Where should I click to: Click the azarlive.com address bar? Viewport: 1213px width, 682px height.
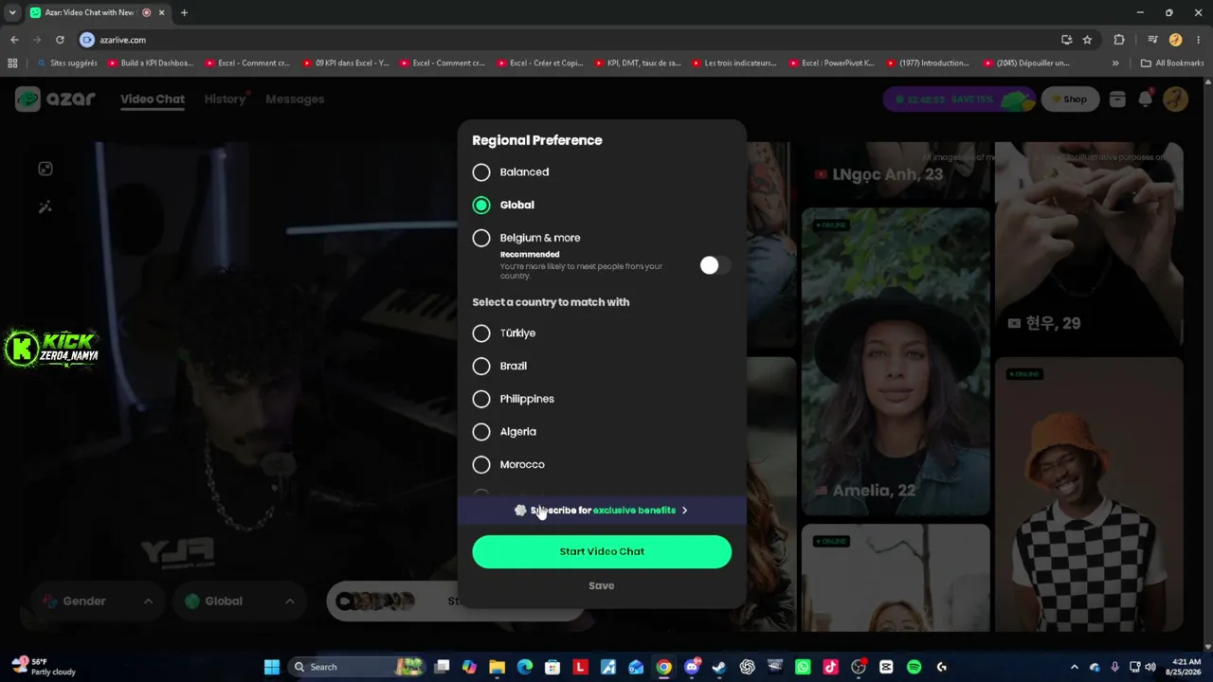(569, 40)
